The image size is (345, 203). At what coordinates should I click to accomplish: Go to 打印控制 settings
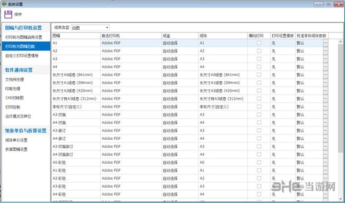(x=13, y=107)
